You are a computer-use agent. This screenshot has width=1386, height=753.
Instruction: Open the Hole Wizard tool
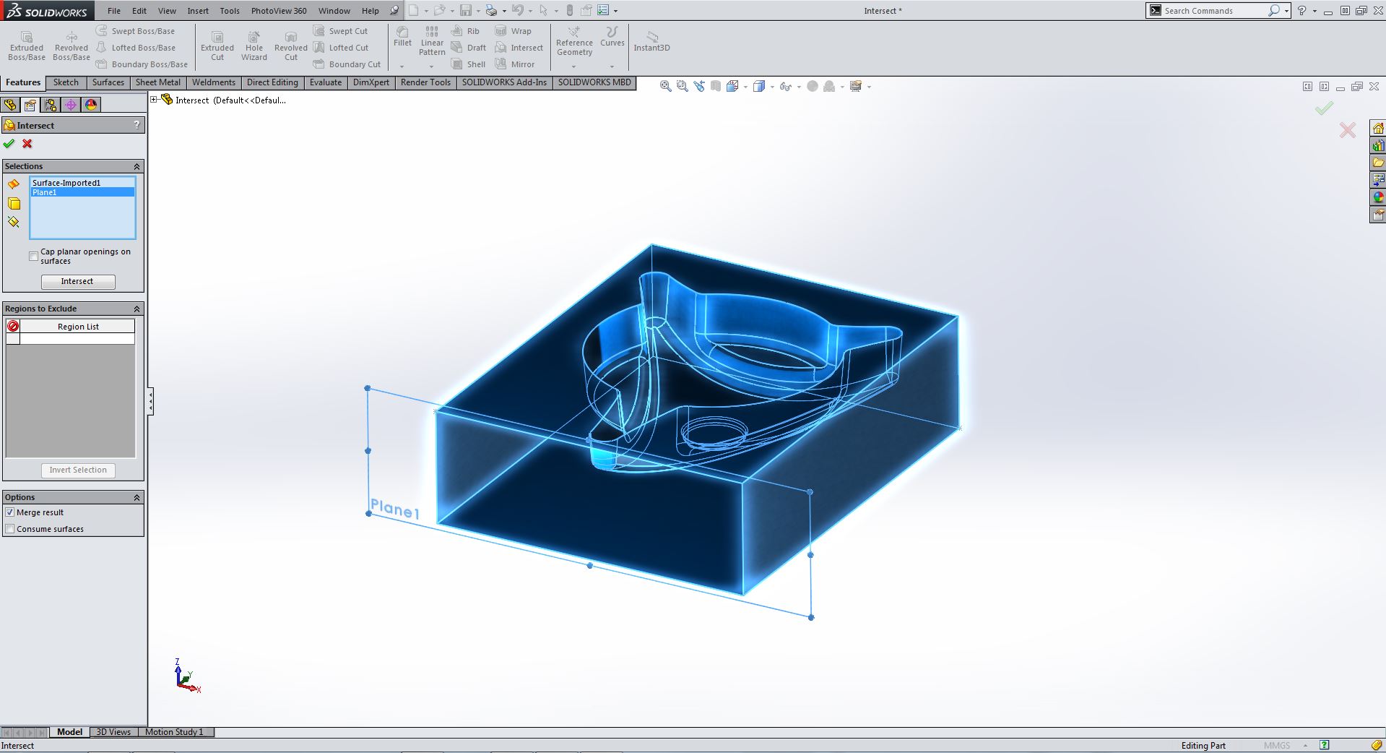[x=254, y=46]
